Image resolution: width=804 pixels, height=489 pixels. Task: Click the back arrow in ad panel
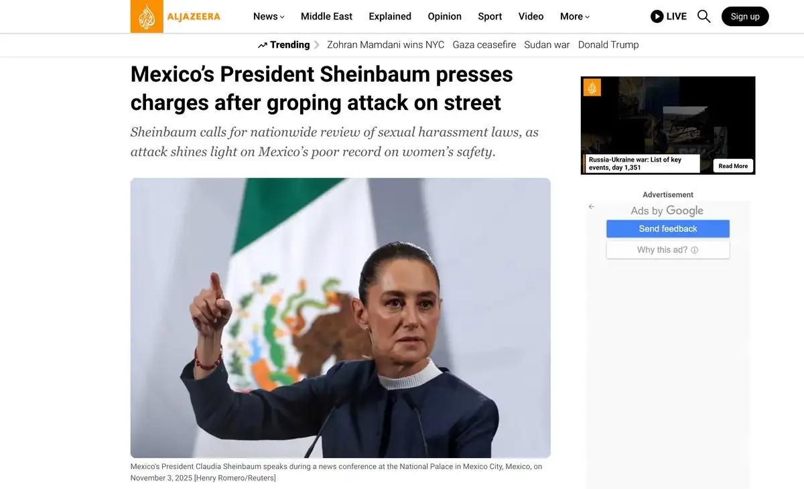pyautogui.click(x=591, y=206)
